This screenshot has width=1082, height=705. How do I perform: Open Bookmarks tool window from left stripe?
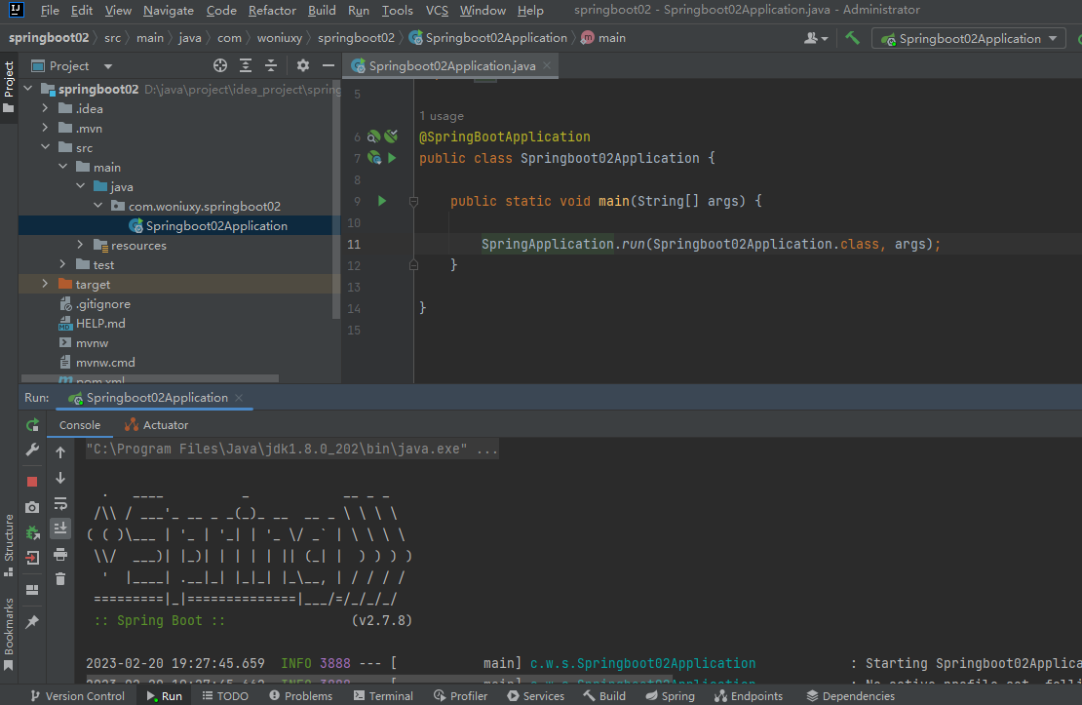click(x=9, y=634)
